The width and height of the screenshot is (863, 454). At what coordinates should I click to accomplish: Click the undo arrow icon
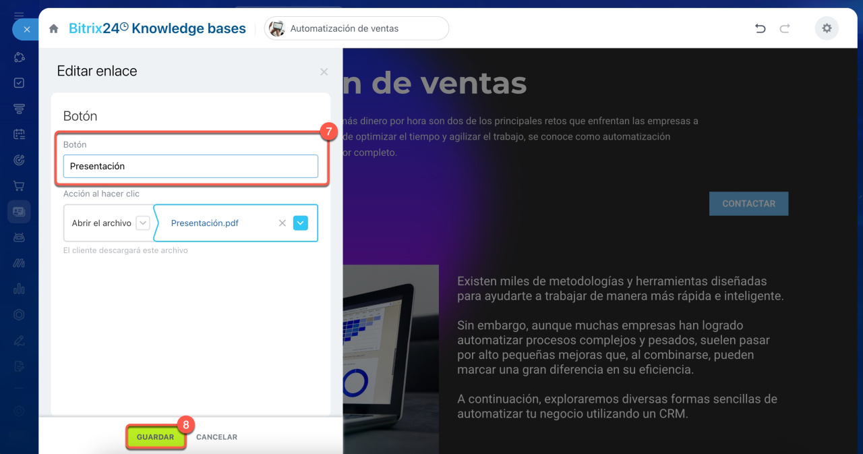pos(761,28)
